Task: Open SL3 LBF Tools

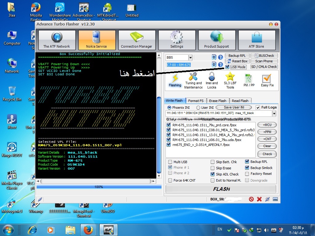Action: coord(230,81)
